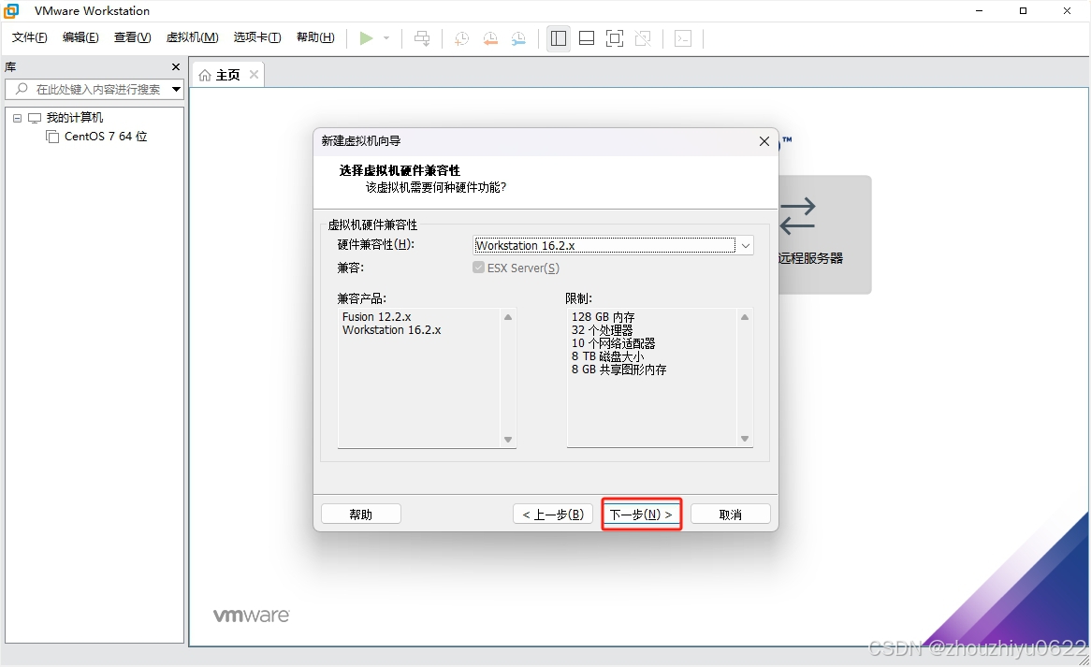Click the green power-on play icon
The height and width of the screenshot is (667, 1091).
366,38
